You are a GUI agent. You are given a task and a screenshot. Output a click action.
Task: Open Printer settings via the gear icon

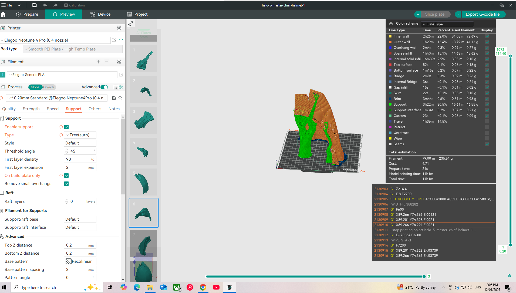pos(119,28)
